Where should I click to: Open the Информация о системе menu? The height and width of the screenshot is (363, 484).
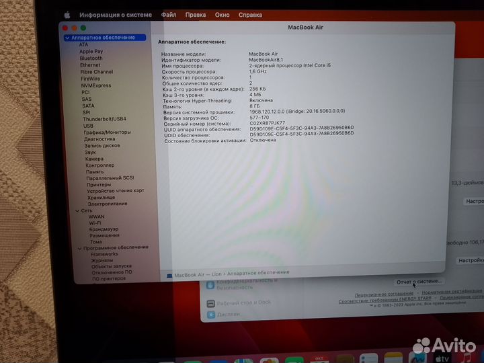tap(116, 15)
